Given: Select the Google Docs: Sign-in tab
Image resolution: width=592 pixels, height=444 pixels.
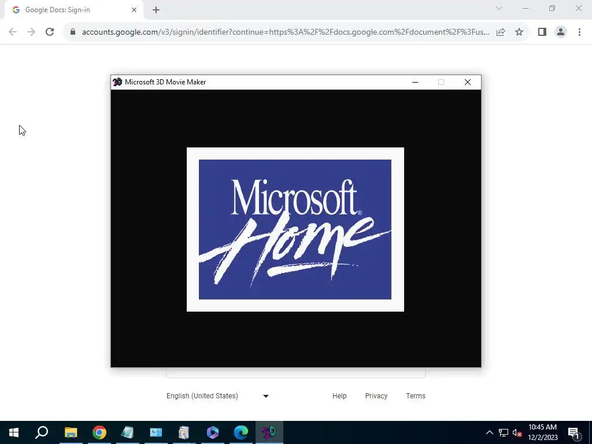Looking at the screenshot, I should click(73, 10).
